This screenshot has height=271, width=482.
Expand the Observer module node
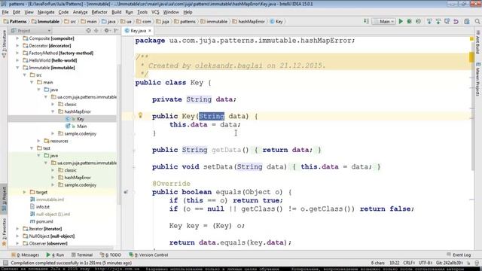17,243
